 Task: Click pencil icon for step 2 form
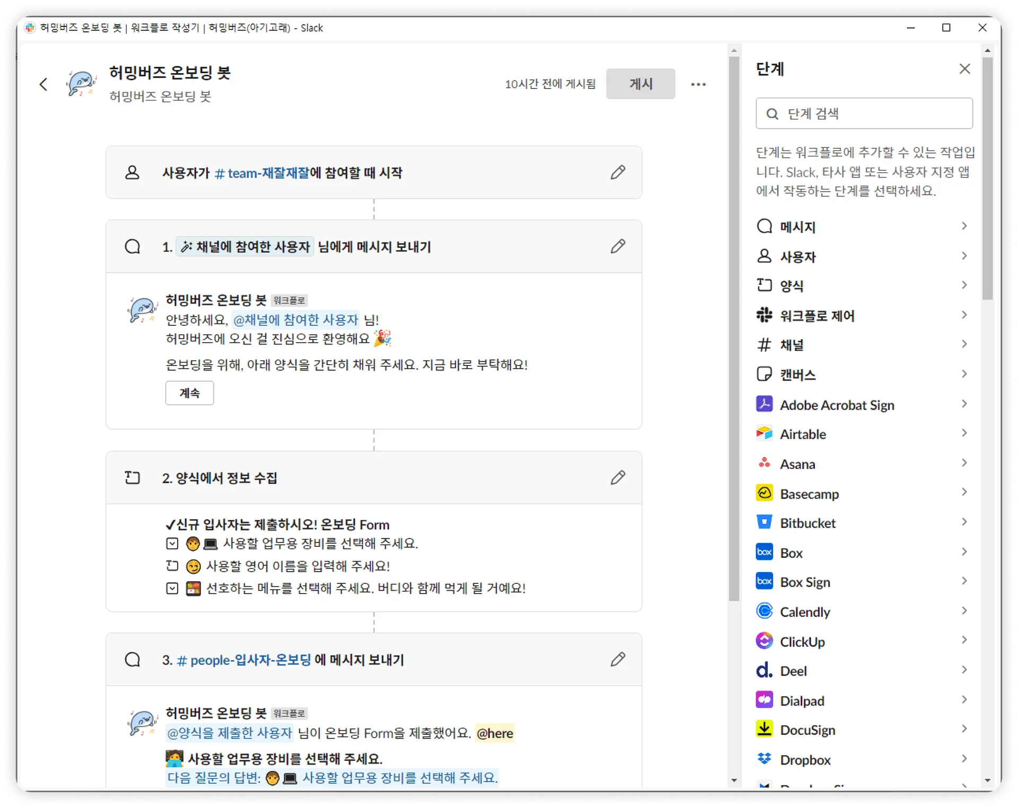coord(618,477)
